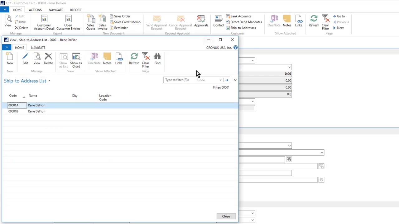The height and width of the screenshot is (224, 399).
Task: Select REPORT tab in Customer Card
Action: [75, 10]
